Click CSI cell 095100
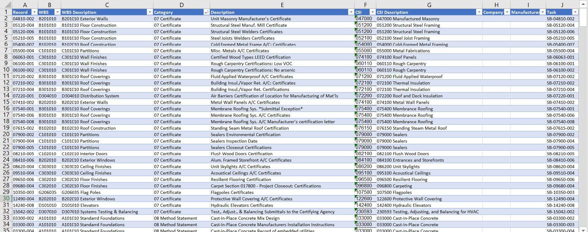The height and width of the screenshot is (232, 588). coord(365,173)
